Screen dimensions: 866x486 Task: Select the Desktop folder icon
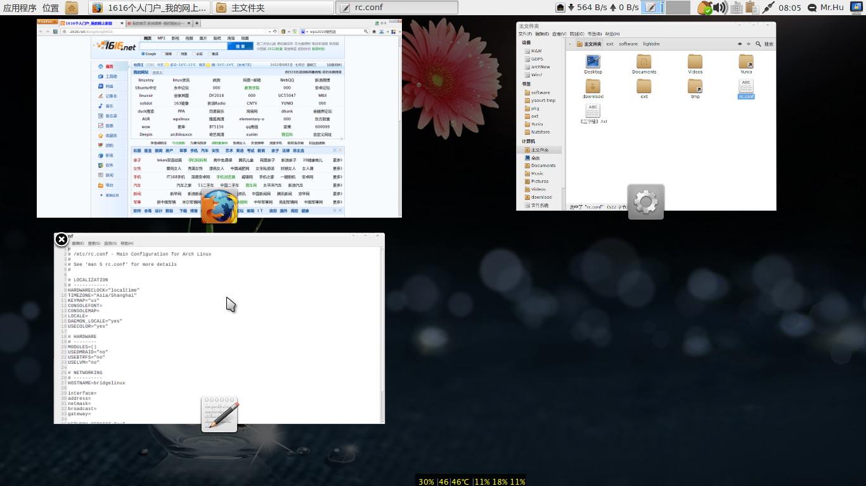pos(593,62)
